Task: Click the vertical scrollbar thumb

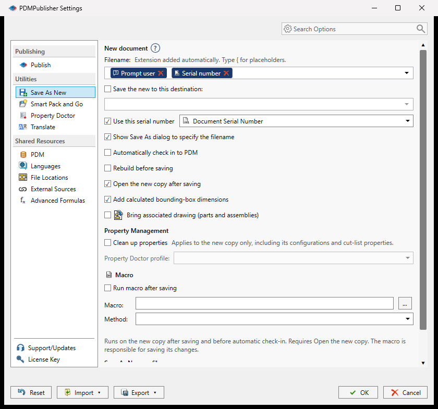Action: (423, 190)
